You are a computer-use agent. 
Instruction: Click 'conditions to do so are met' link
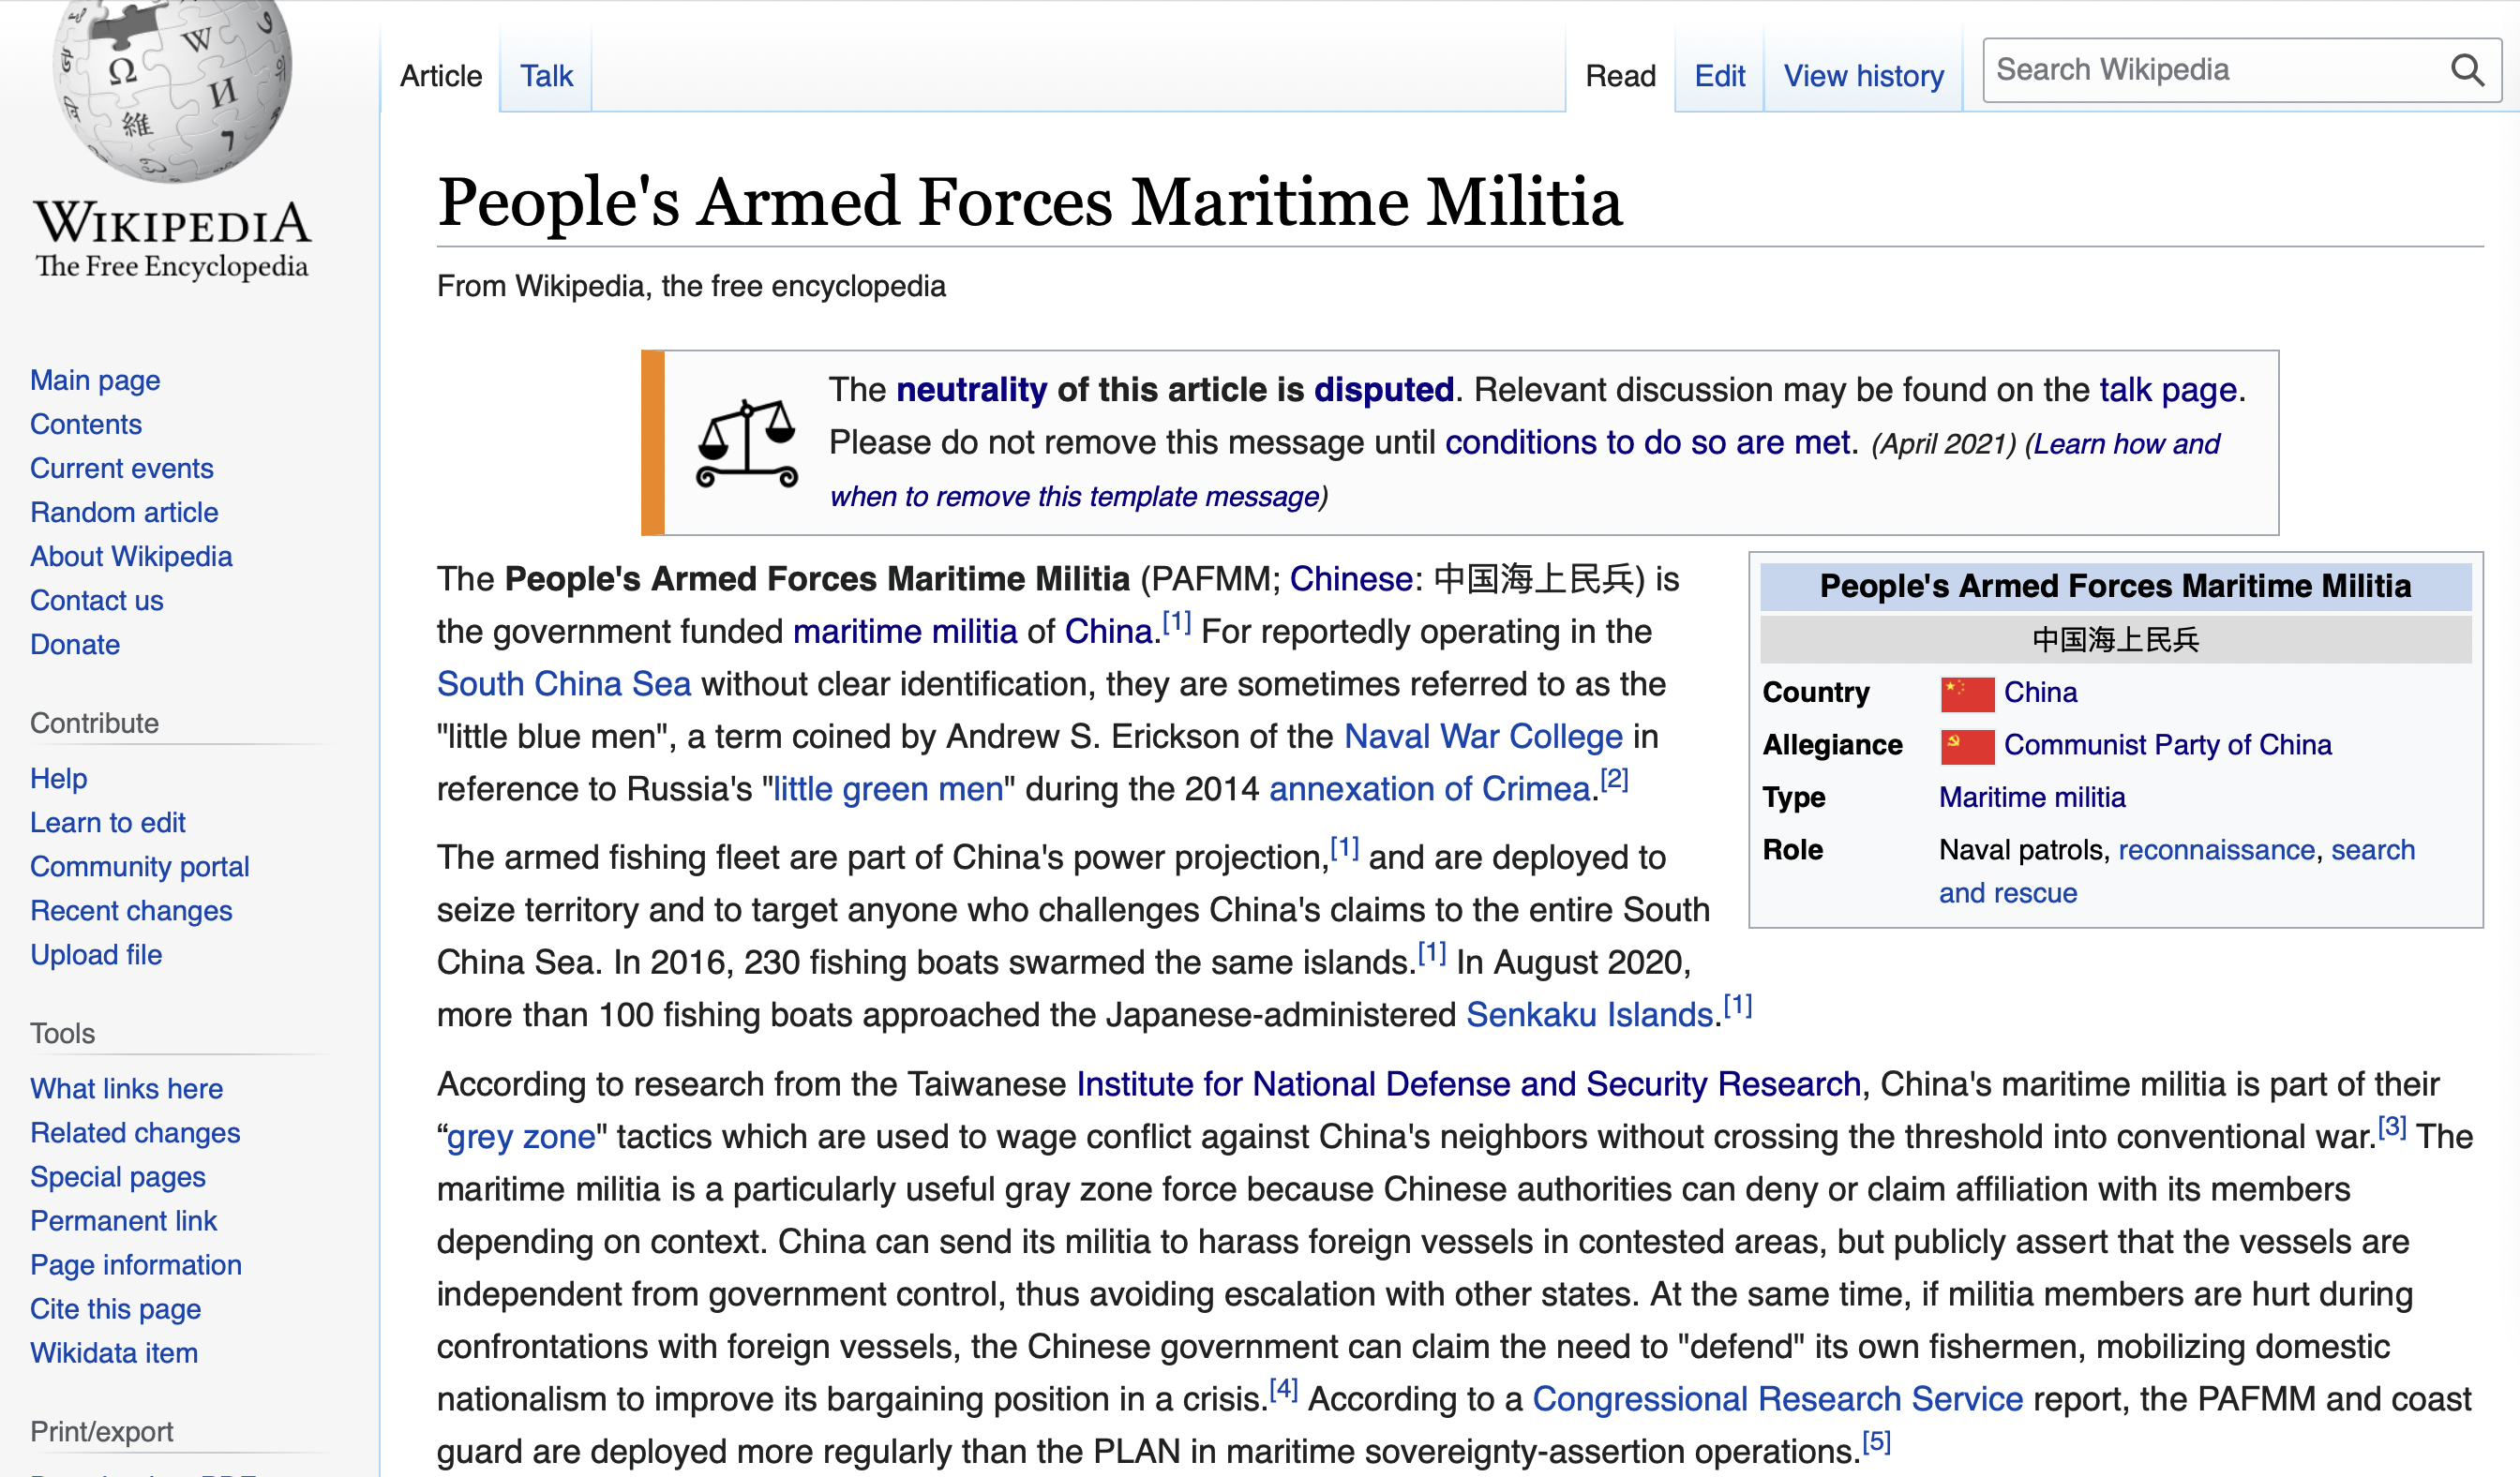click(x=1648, y=441)
